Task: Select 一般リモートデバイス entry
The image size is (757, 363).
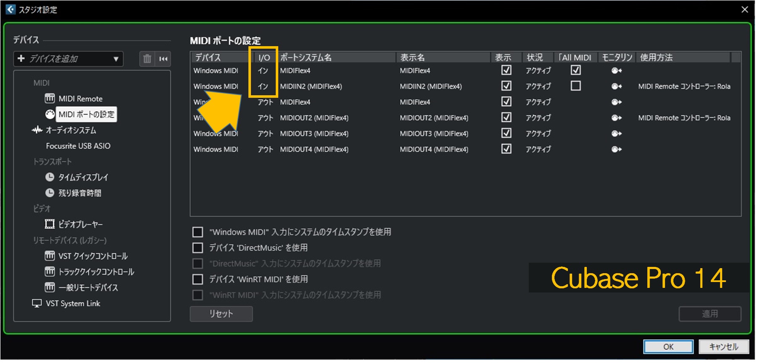Action: click(x=88, y=287)
